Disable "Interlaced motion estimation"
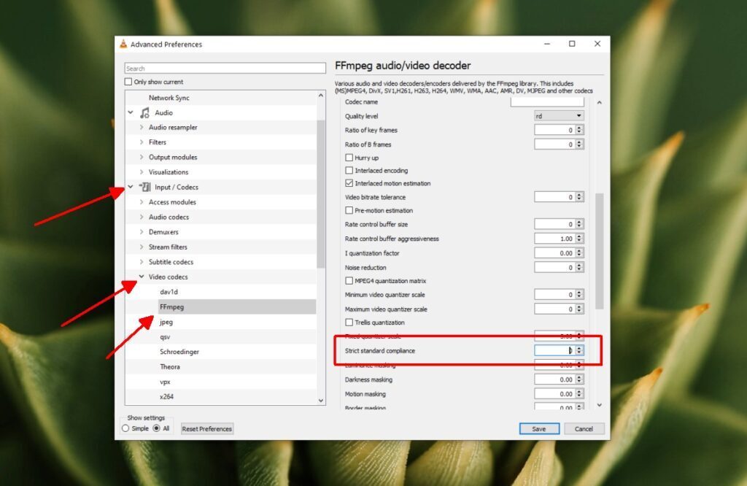747x486 pixels. [x=349, y=183]
